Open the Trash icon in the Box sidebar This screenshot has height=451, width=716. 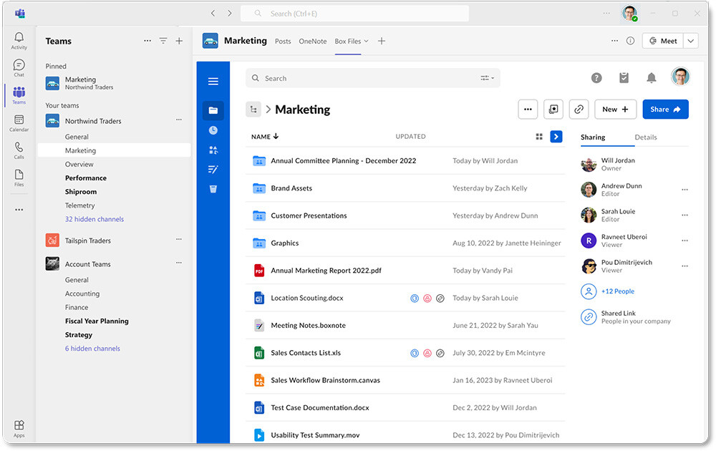point(213,189)
